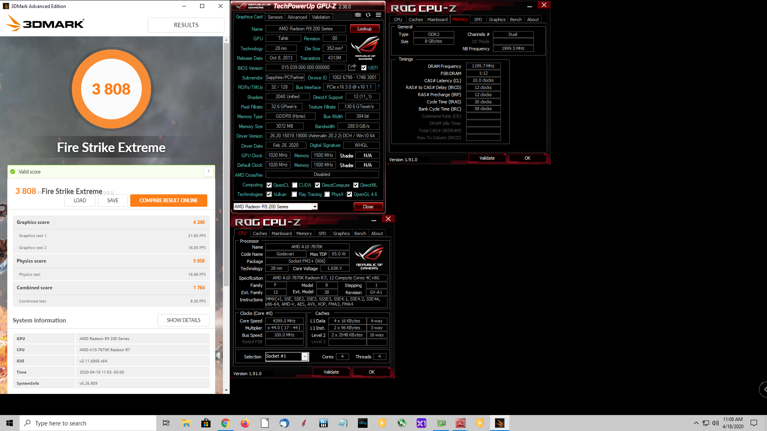Click the Windows Start button
The height and width of the screenshot is (431, 767).
pyautogui.click(x=10, y=423)
